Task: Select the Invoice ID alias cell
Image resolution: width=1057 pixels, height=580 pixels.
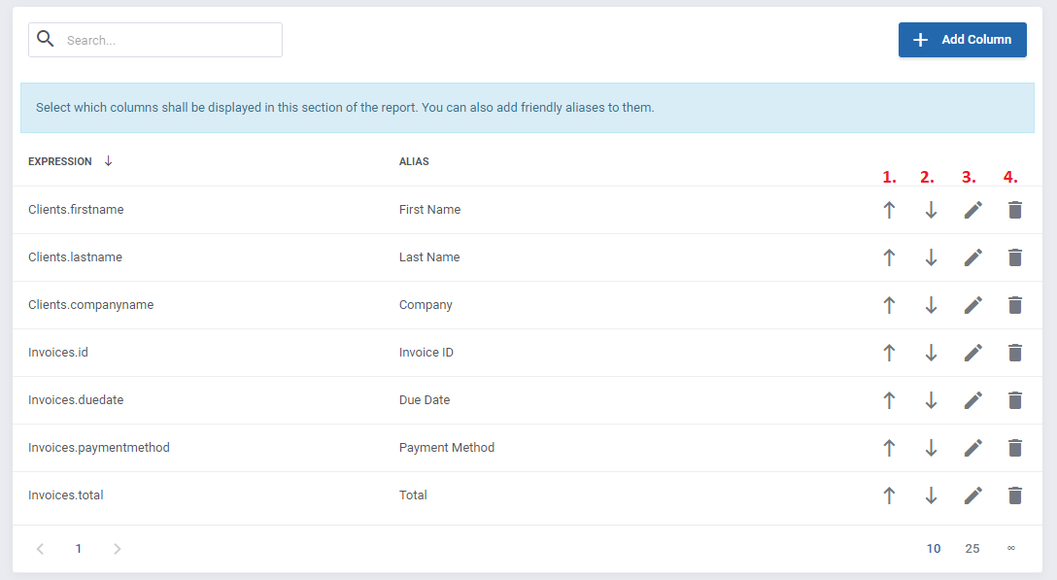Action: click(x=426, y=353)
